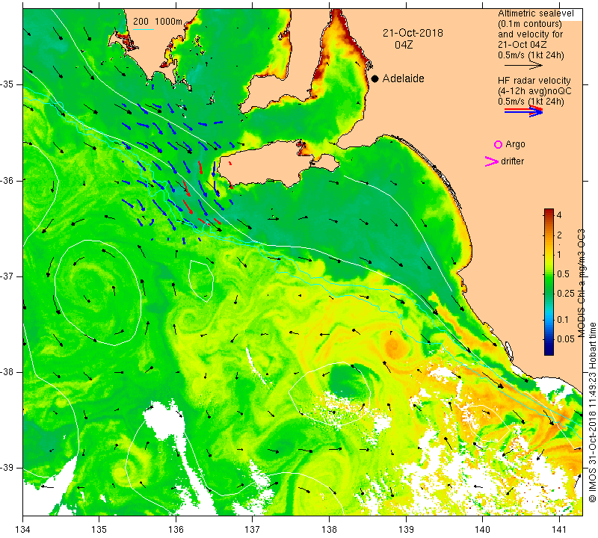Click the '0.25' value on color bar
The image size is (598, 538).
(x=565, y=293)
